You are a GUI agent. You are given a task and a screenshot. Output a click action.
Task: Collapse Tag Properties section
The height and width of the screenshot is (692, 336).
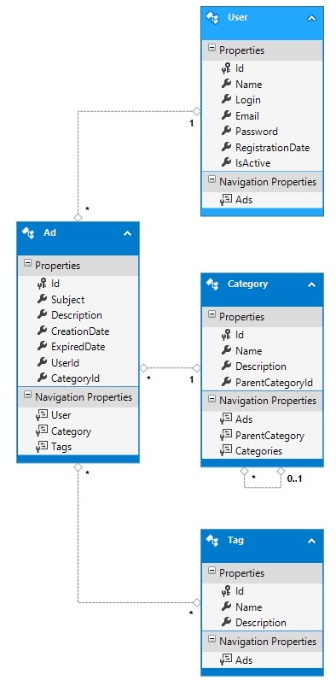tap(211, 571)
